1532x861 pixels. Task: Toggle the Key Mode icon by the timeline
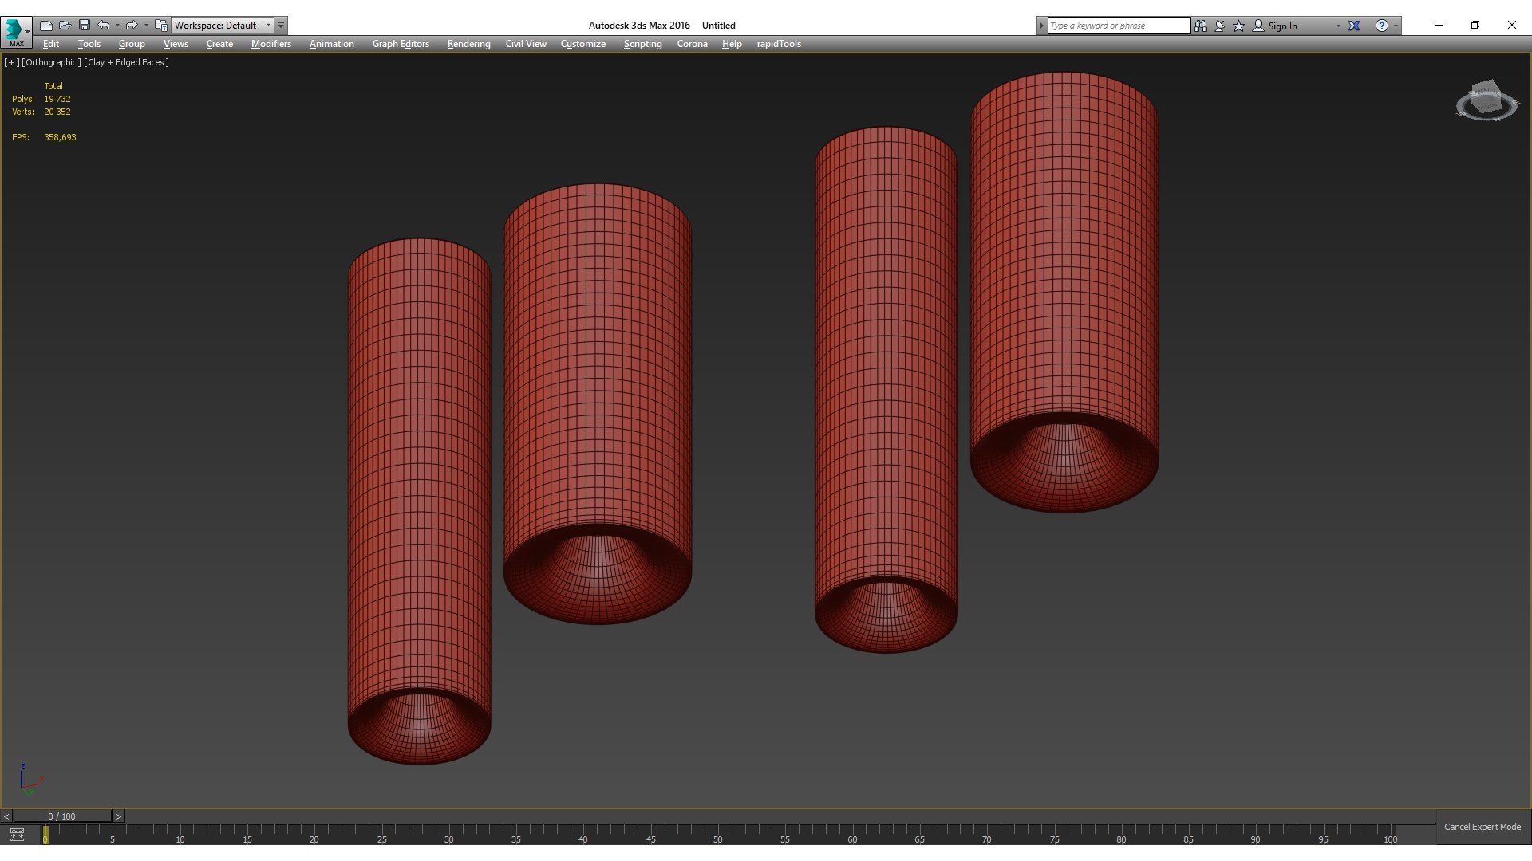[x=17, y=835]
